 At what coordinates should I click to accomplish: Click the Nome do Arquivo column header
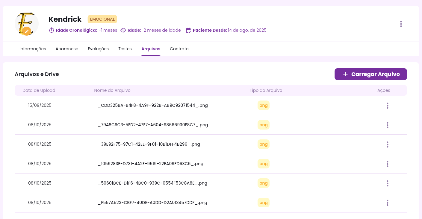click(112, 90)
